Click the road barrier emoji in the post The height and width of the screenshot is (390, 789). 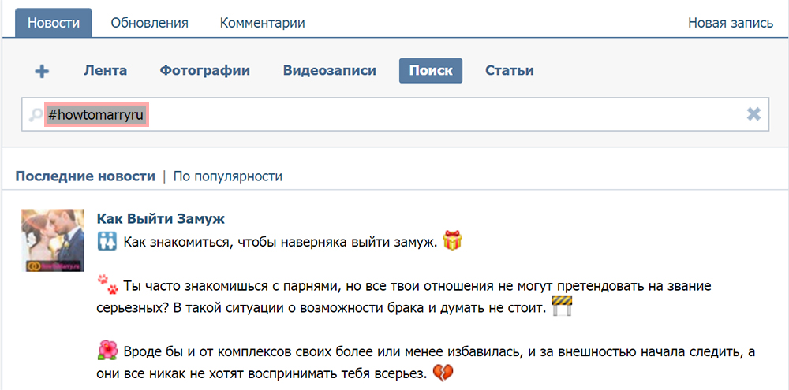pos(561,306)
